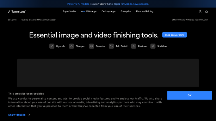
Task: Click the Denoise label text
Action: tap(101, 46)
